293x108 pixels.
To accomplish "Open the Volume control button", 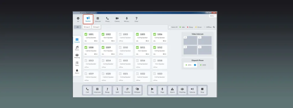I will tap(192, 90).
